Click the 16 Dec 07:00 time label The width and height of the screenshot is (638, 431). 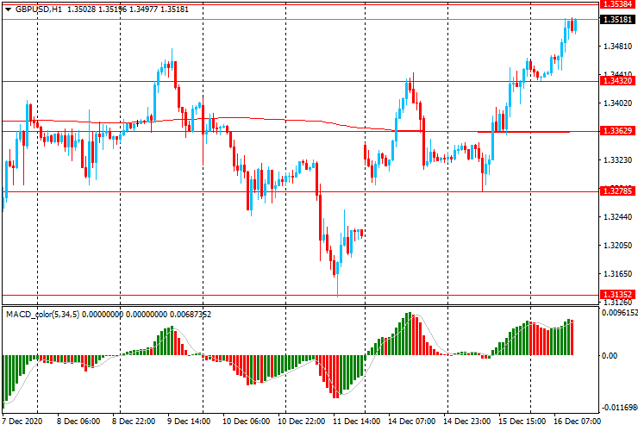(576, 422)
